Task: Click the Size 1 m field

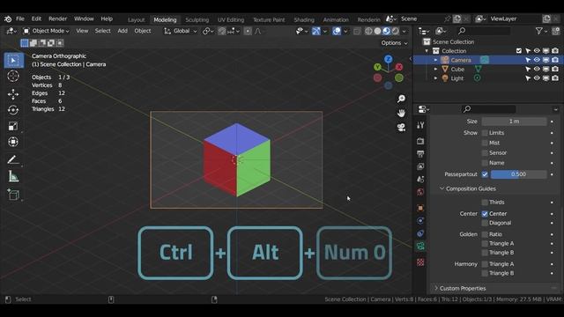Action: (x=514, y=122)
